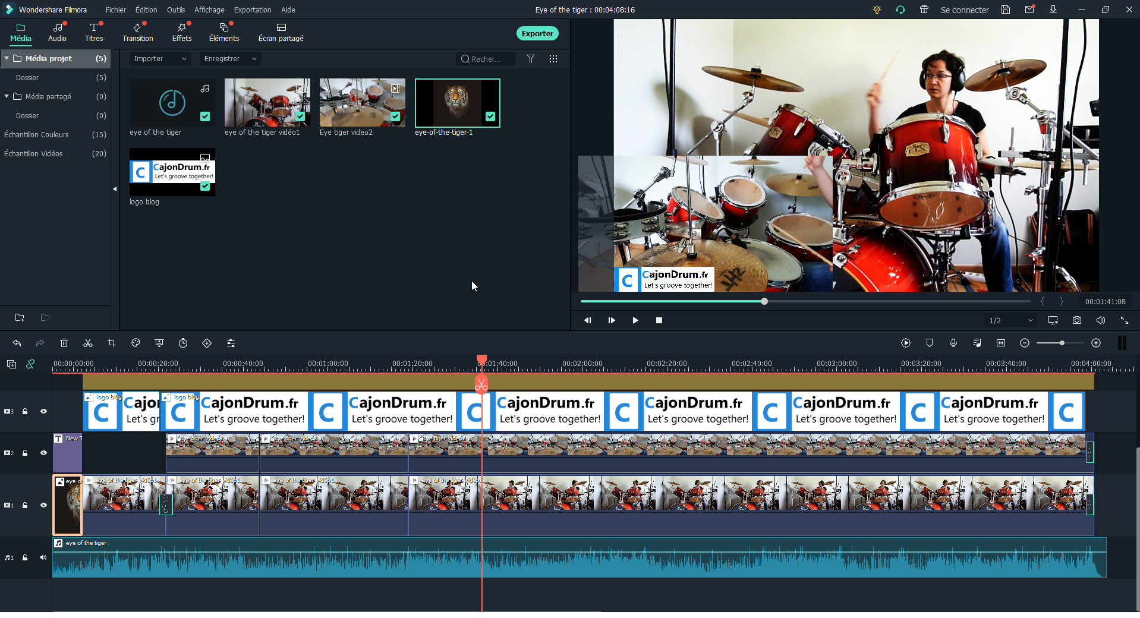
Task: Toggle visibility eye of video track 3
Action: click(43, 411)
